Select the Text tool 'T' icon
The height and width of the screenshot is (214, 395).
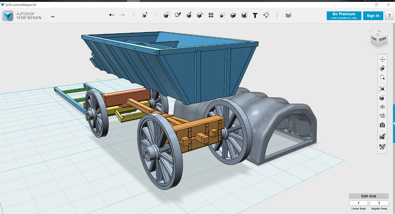(x=255, y=15)
